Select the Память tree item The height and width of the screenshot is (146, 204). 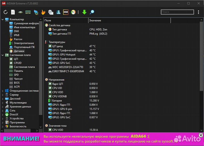[x=18, y=71]
